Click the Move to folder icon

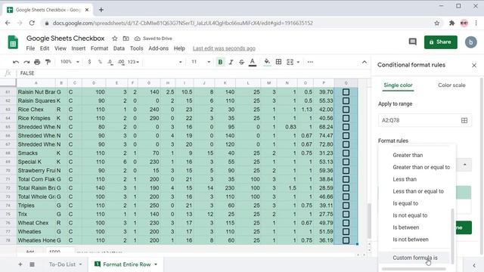pyautogui.click(x=126, y=39)
